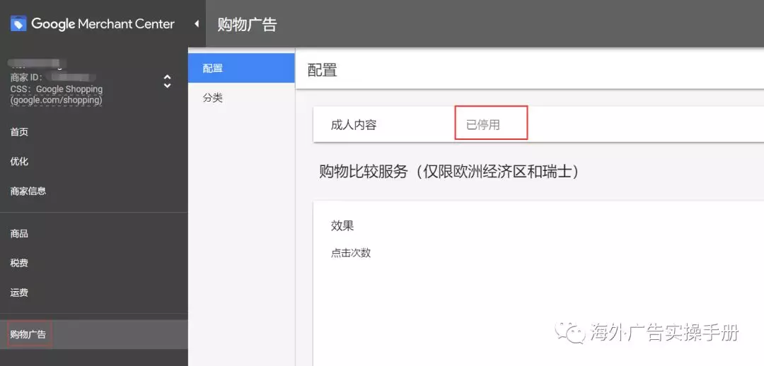Select the highlighted 购物广告 sidebar item
Screen dimensions: 764x366
pos(28,334)
